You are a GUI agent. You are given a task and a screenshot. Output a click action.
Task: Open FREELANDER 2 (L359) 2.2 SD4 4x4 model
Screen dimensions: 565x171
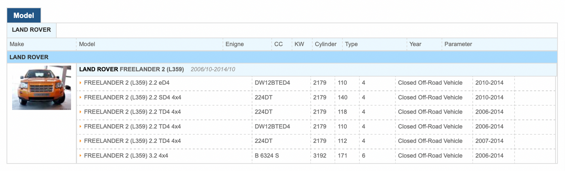point(133,97)
